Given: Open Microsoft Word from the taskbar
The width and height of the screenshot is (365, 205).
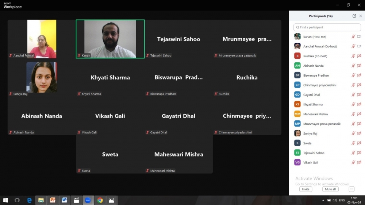Looking at the screenshot, I should (x=64, y=200).
